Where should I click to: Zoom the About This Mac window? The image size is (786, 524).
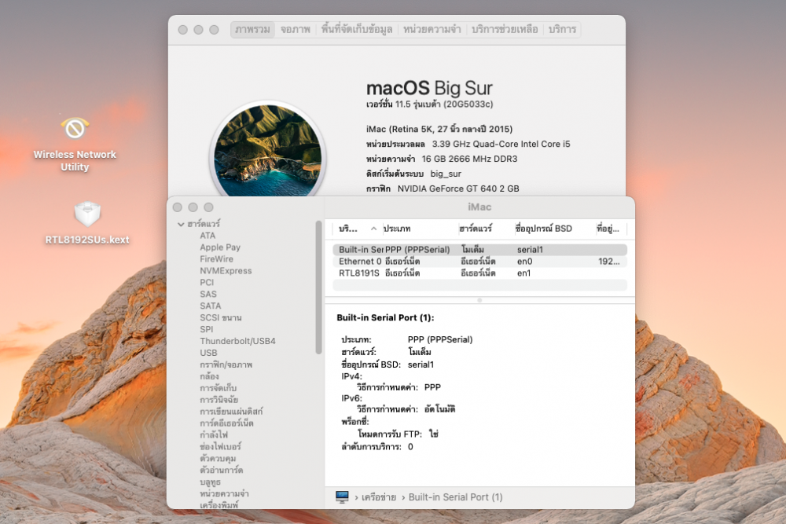point(214,30)
